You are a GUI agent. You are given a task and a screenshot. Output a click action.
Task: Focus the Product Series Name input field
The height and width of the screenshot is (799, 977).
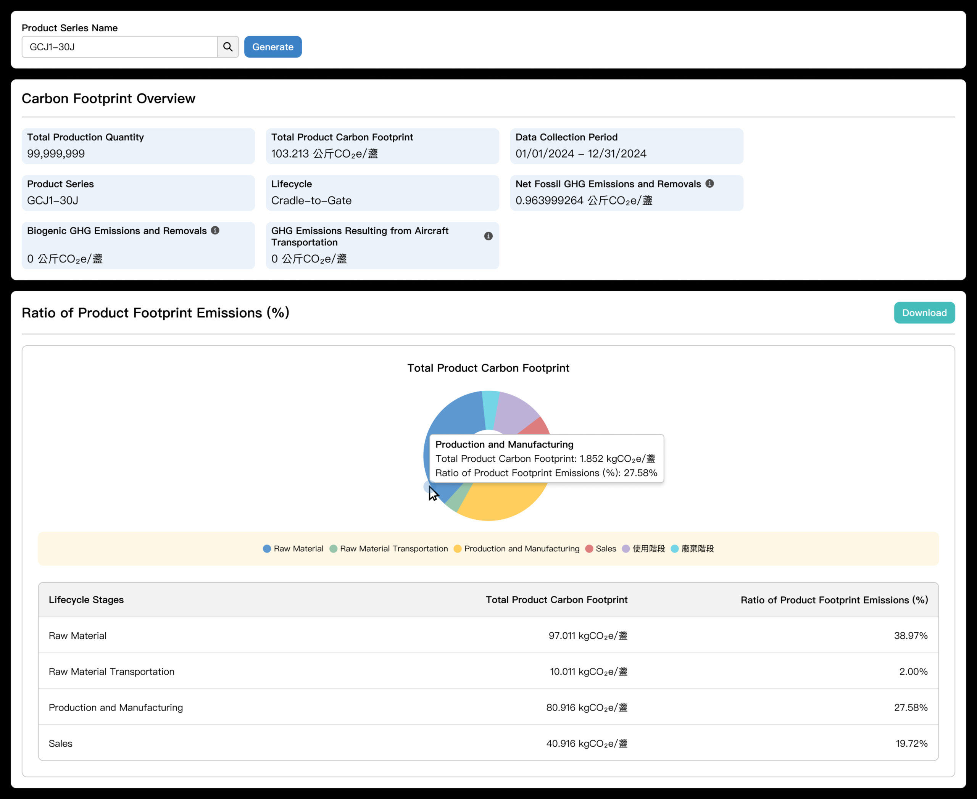pos(119,47)
